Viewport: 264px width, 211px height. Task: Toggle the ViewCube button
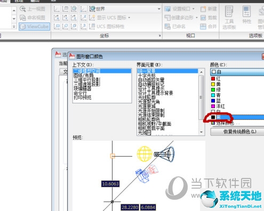[34, 27]
